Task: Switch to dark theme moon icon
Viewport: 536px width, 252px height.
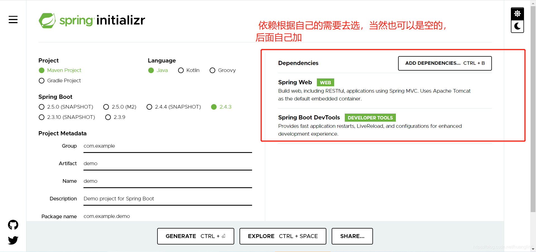Action: tap(517, 26)
